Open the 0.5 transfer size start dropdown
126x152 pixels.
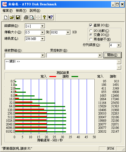point(42,32)
